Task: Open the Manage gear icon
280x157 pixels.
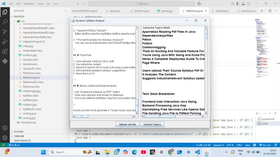Action: click(x=5, y=138)
